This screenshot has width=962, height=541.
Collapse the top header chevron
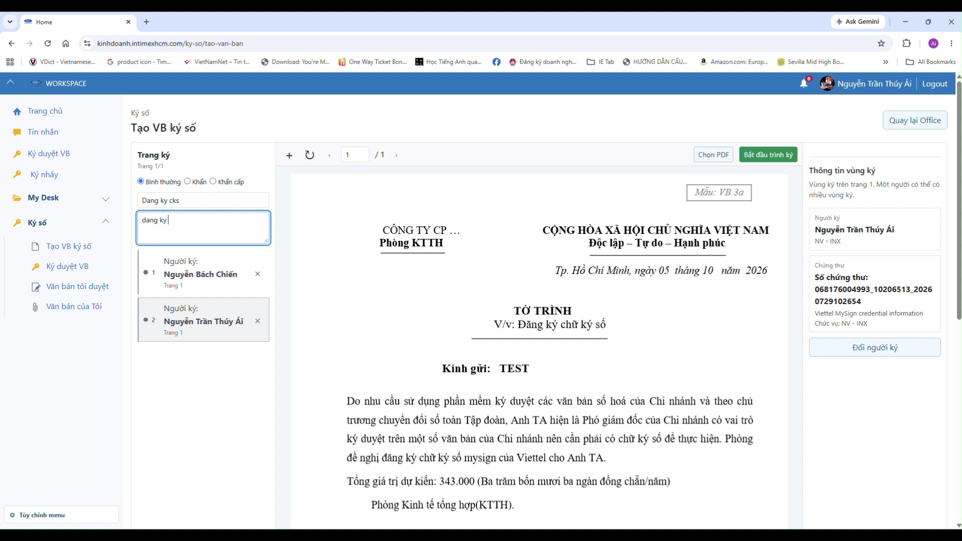[x=10, y=82]
